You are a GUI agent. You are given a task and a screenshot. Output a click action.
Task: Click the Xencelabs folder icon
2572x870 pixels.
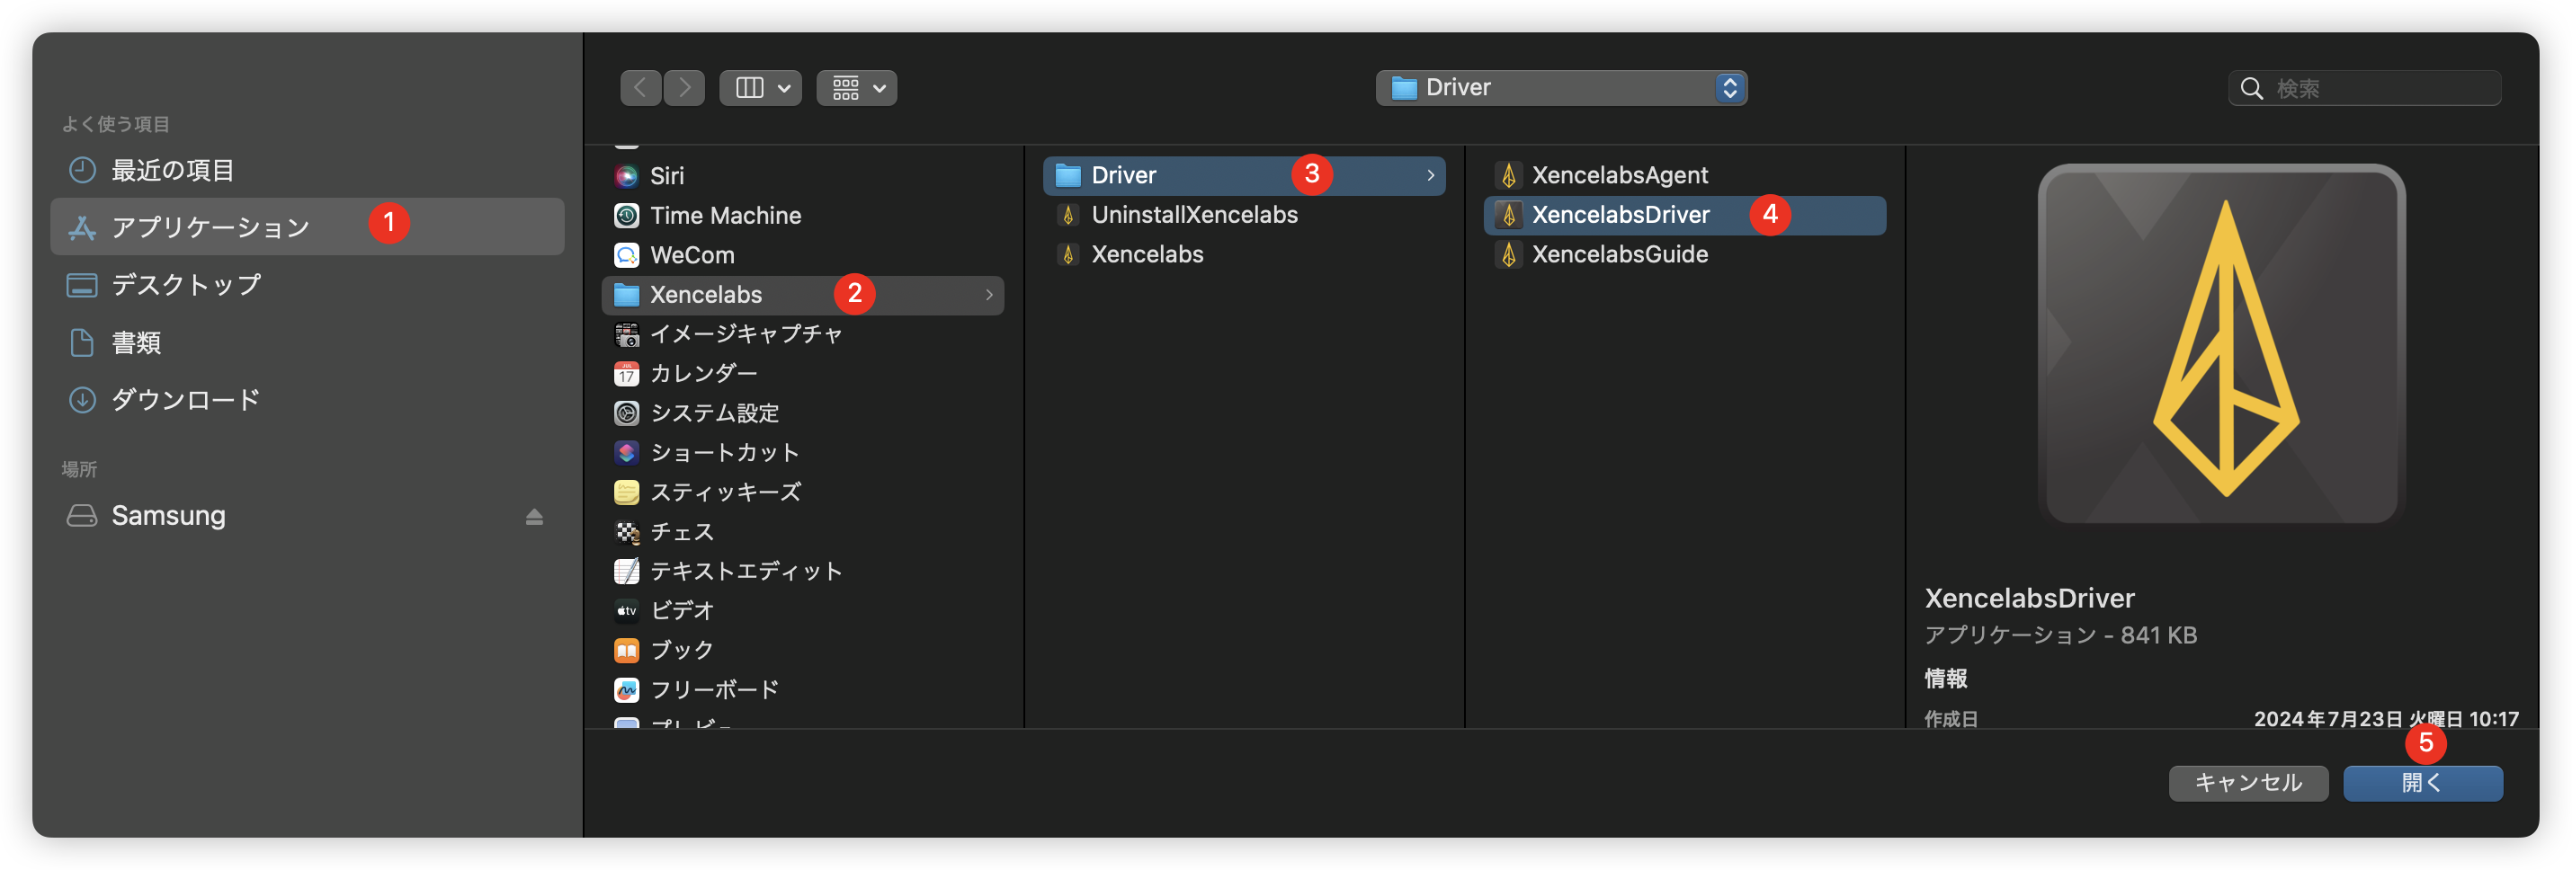tap(626, 294)
